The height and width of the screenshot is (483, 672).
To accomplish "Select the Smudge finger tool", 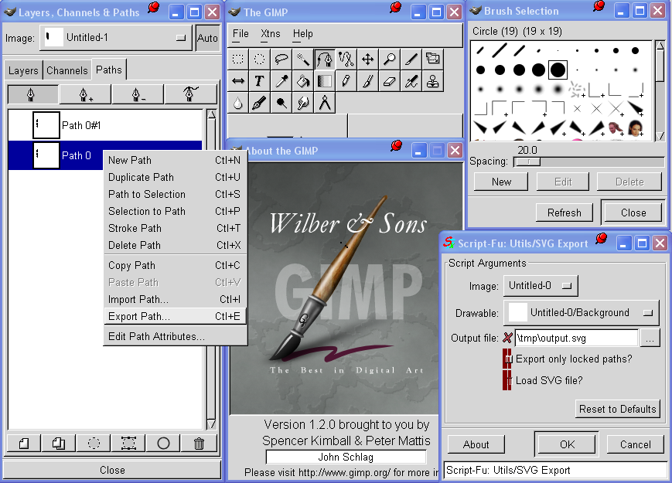I will 302,103.
